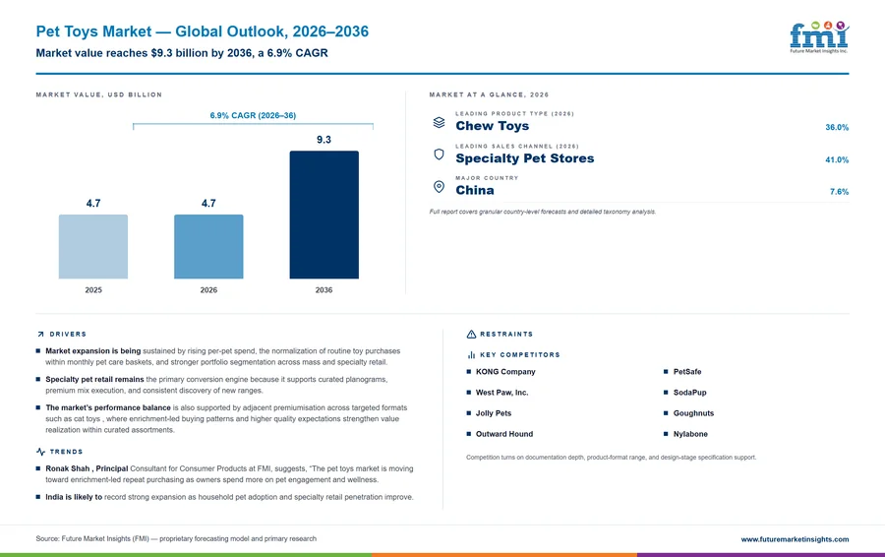
Task: Click the 'Source: Future Market Insights (FMI)' footer text
Action: click(176, 539)
